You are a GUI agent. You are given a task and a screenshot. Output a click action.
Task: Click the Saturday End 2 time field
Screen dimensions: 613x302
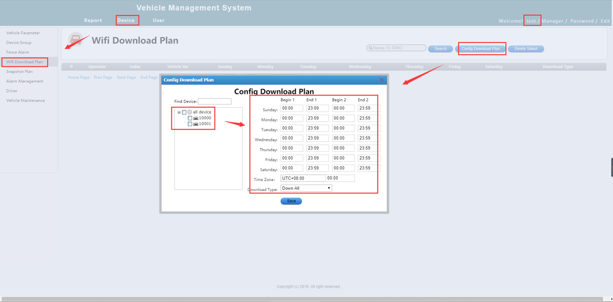click(x=369, y=168)
